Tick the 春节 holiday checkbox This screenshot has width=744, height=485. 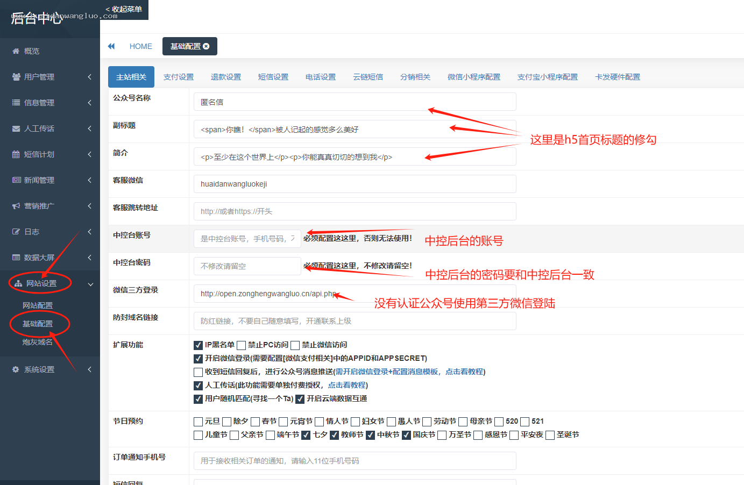point(255,422)
